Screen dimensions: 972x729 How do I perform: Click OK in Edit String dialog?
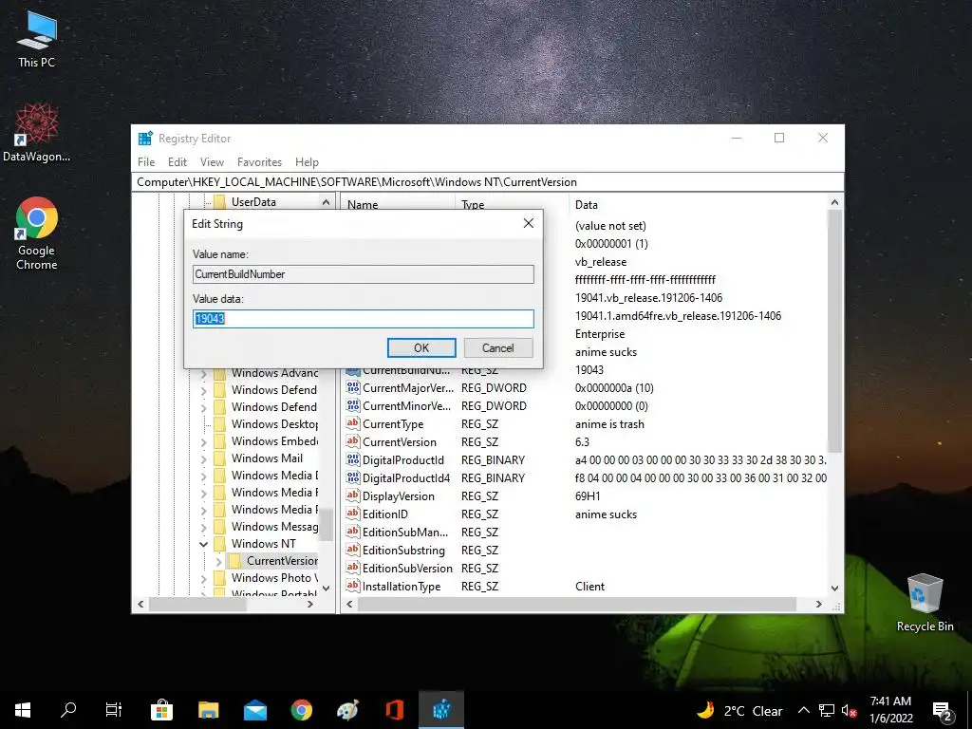click(421, 347)
